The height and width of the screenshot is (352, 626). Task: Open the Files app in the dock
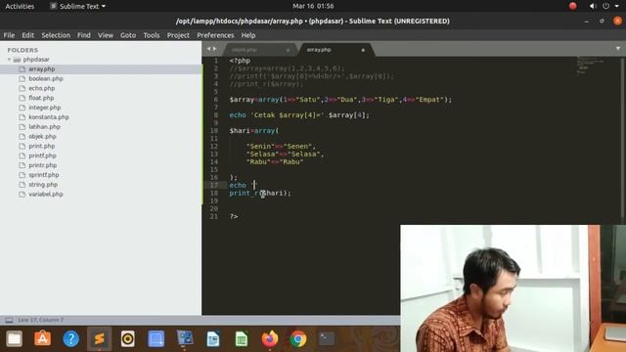tap(15, 339)
